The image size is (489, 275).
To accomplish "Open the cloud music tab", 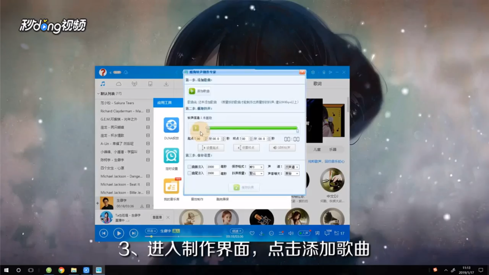I will pyautogui.click(x=118, y=84).
